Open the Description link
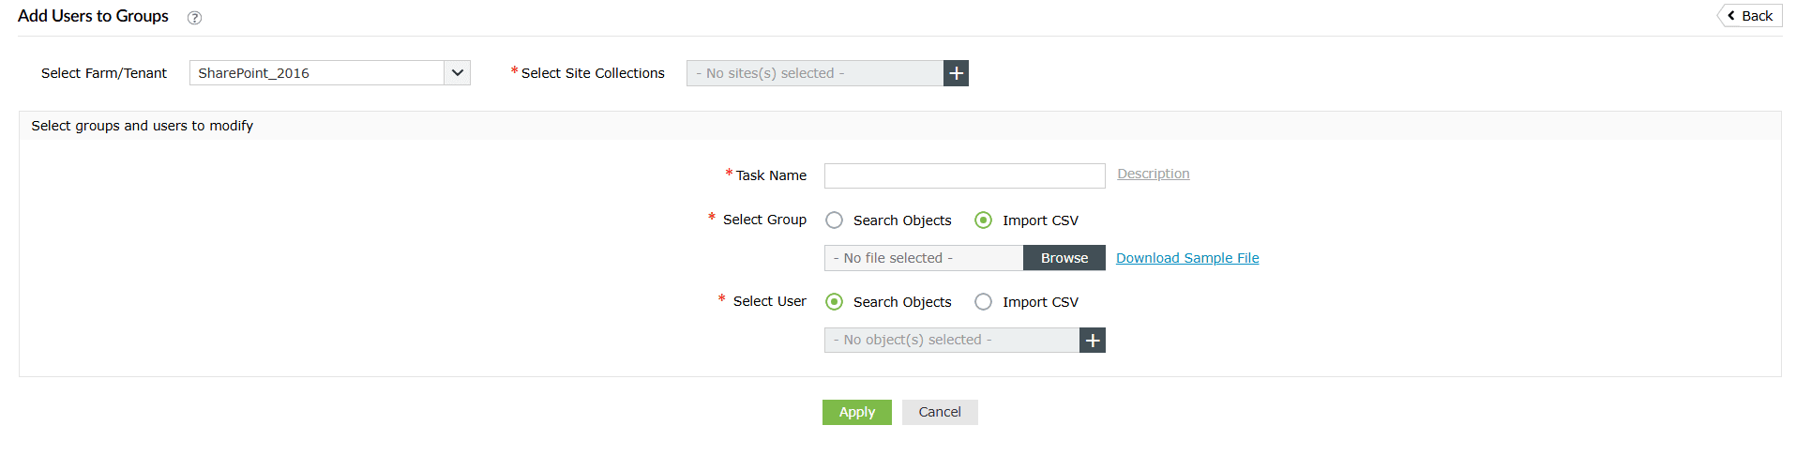The width and height of the screenshot is (1796, 471). pos(1153,174)
